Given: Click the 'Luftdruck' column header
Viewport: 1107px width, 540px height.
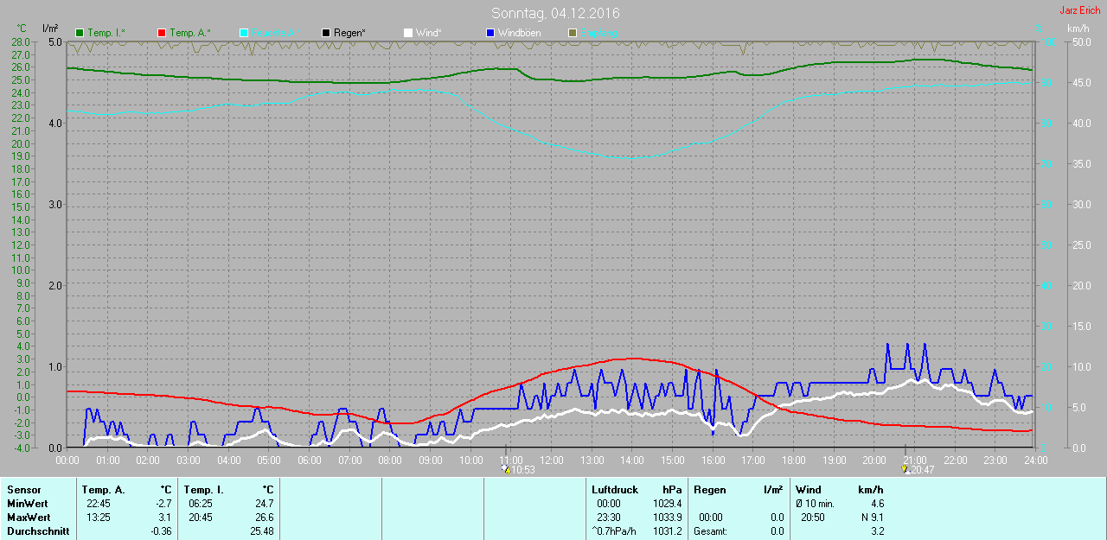Looking at the screenshot, I should (614, 490).
